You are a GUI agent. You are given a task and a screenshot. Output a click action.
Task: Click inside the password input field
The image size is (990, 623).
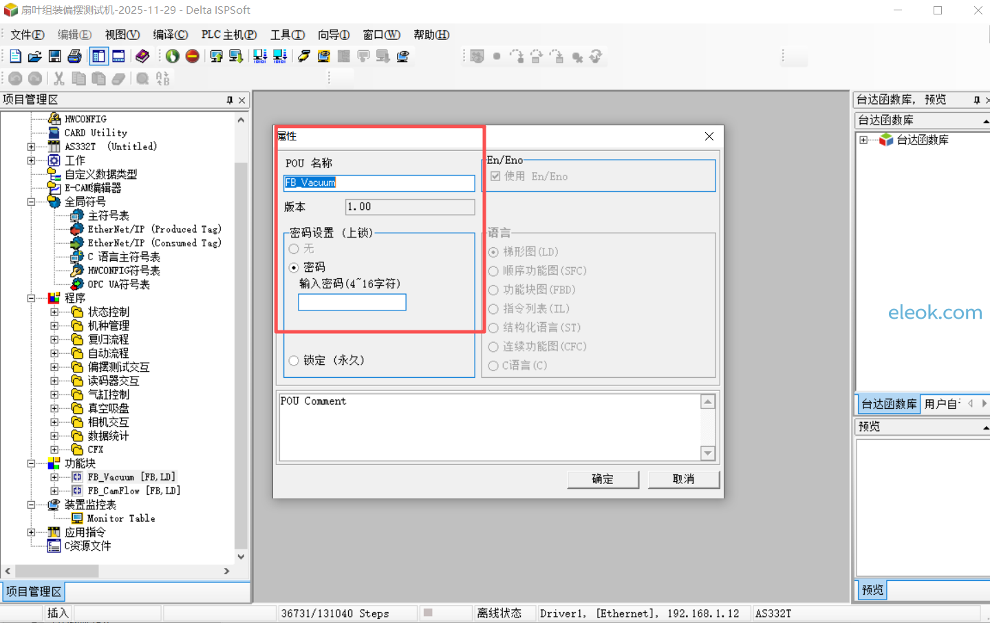352,302
